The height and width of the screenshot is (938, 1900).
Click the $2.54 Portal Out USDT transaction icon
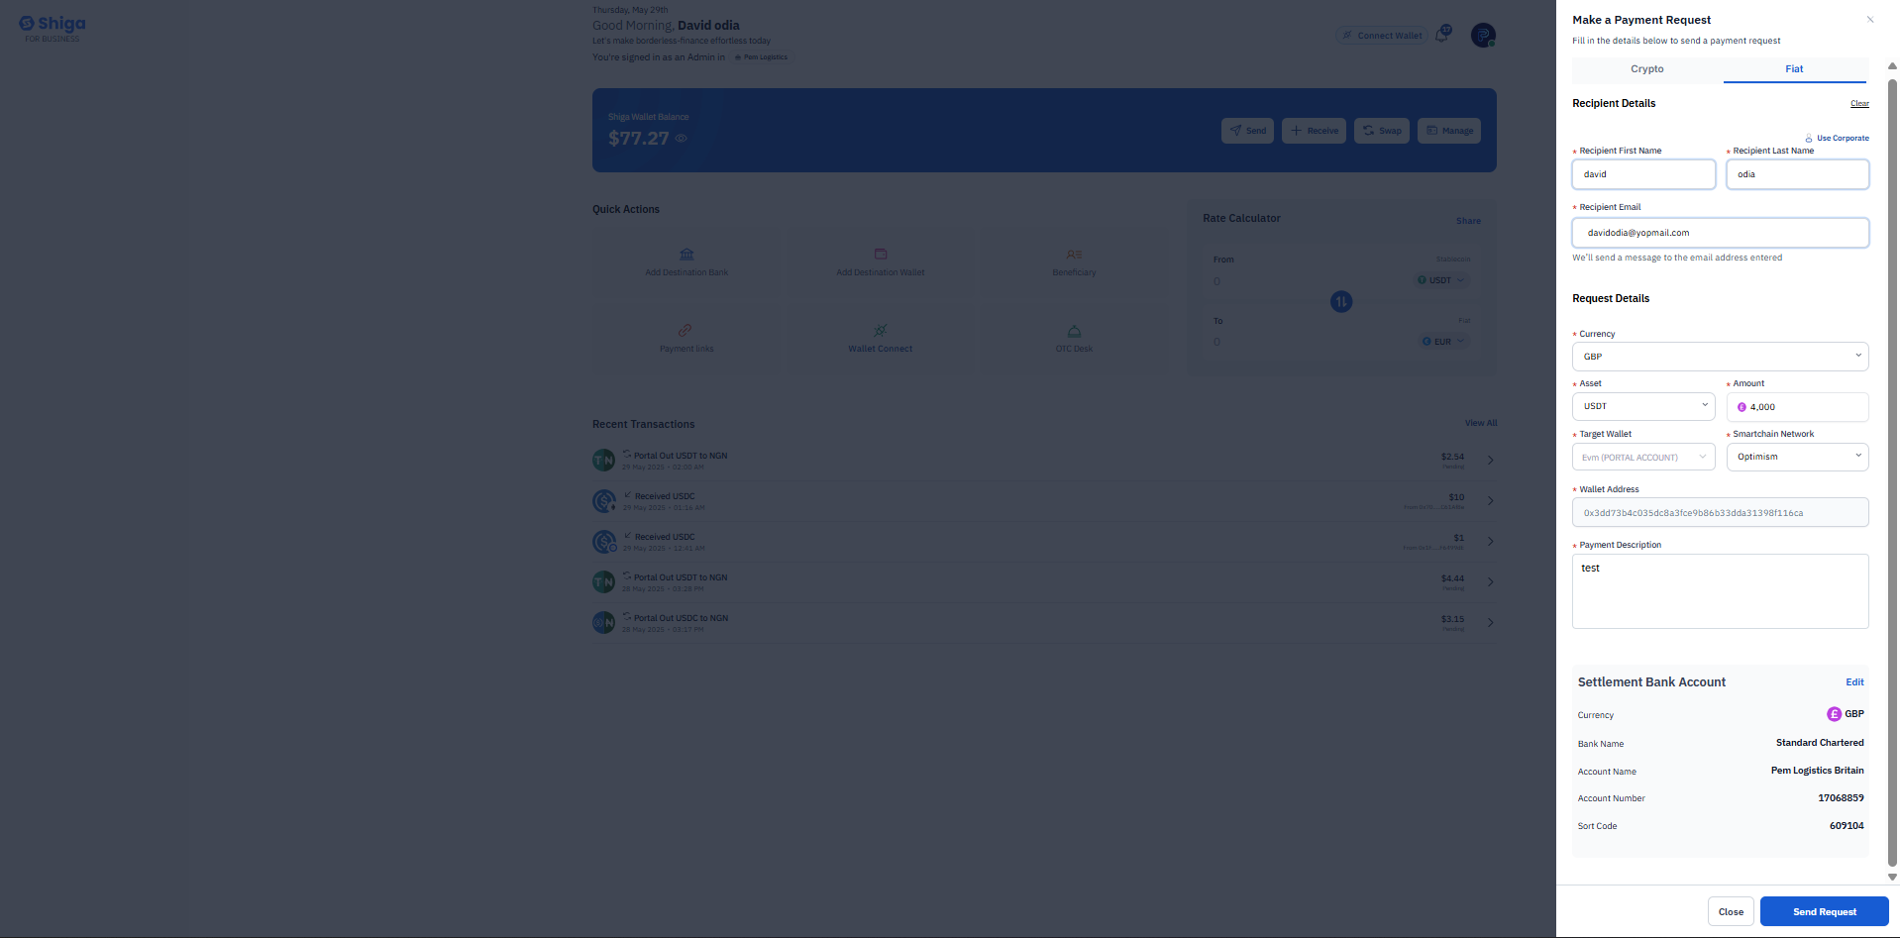pyautogui.click(x=603, y=461)
